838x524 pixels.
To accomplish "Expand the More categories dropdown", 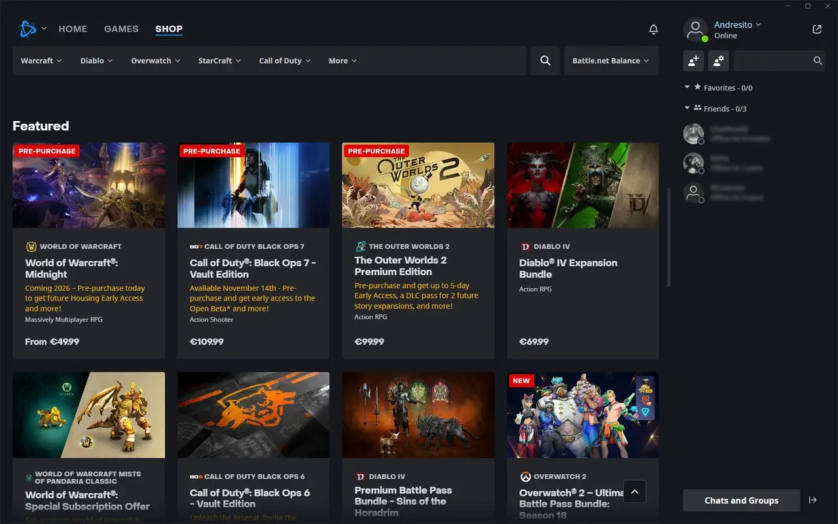I will point(342,60).
